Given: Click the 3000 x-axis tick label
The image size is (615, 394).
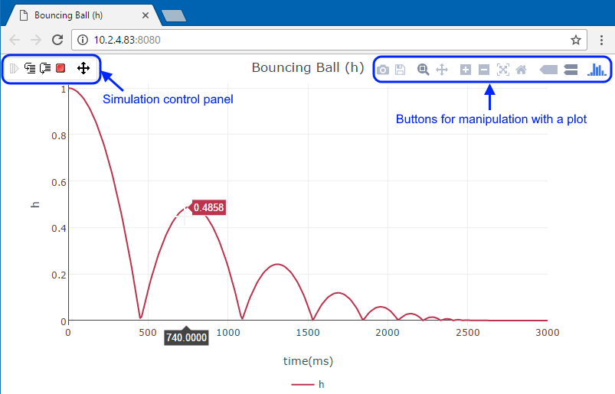Looking at the screenshot, I should pyautogui.click(x=548, y=333).
